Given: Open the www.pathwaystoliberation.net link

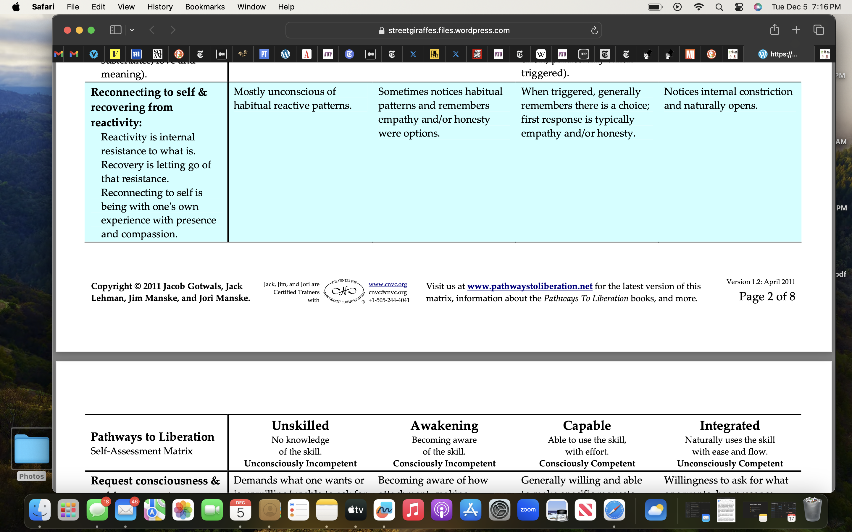Looking at the screenshot, I should click(530, 286).
